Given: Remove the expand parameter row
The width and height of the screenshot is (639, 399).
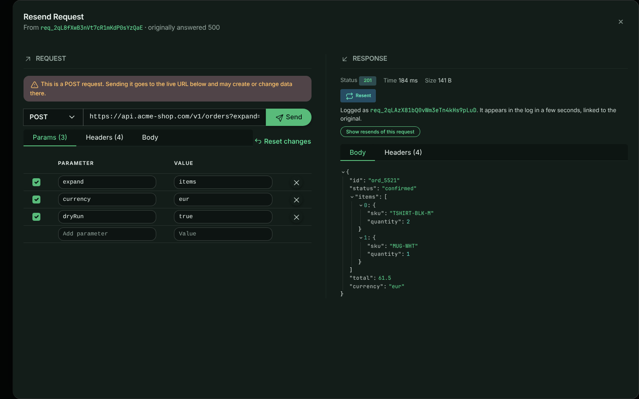Looking at the screenshot, I should (x=296, y=183).
